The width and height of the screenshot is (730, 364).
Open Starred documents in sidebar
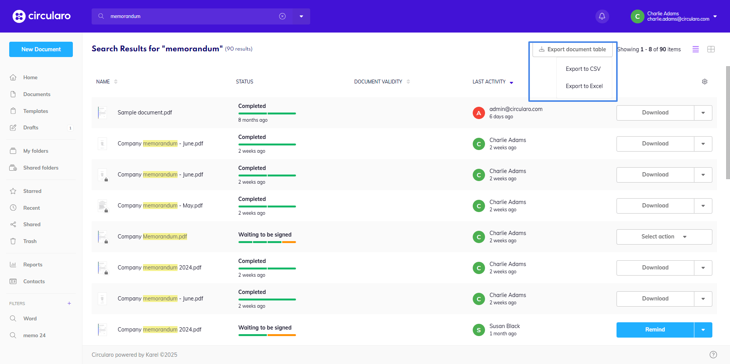tap(32, 191)
